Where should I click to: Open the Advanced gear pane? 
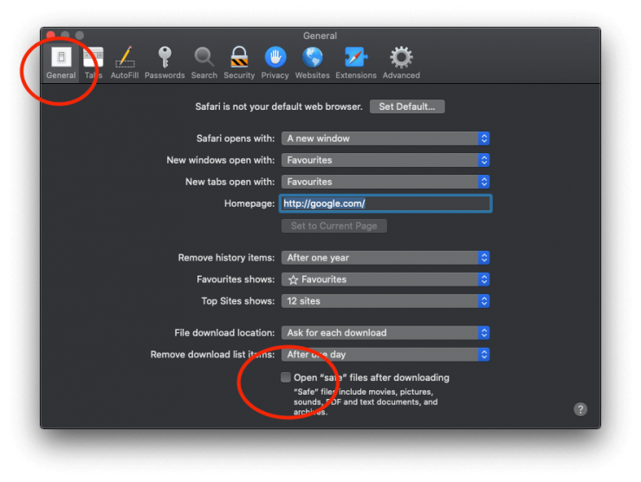pos(401,63)
